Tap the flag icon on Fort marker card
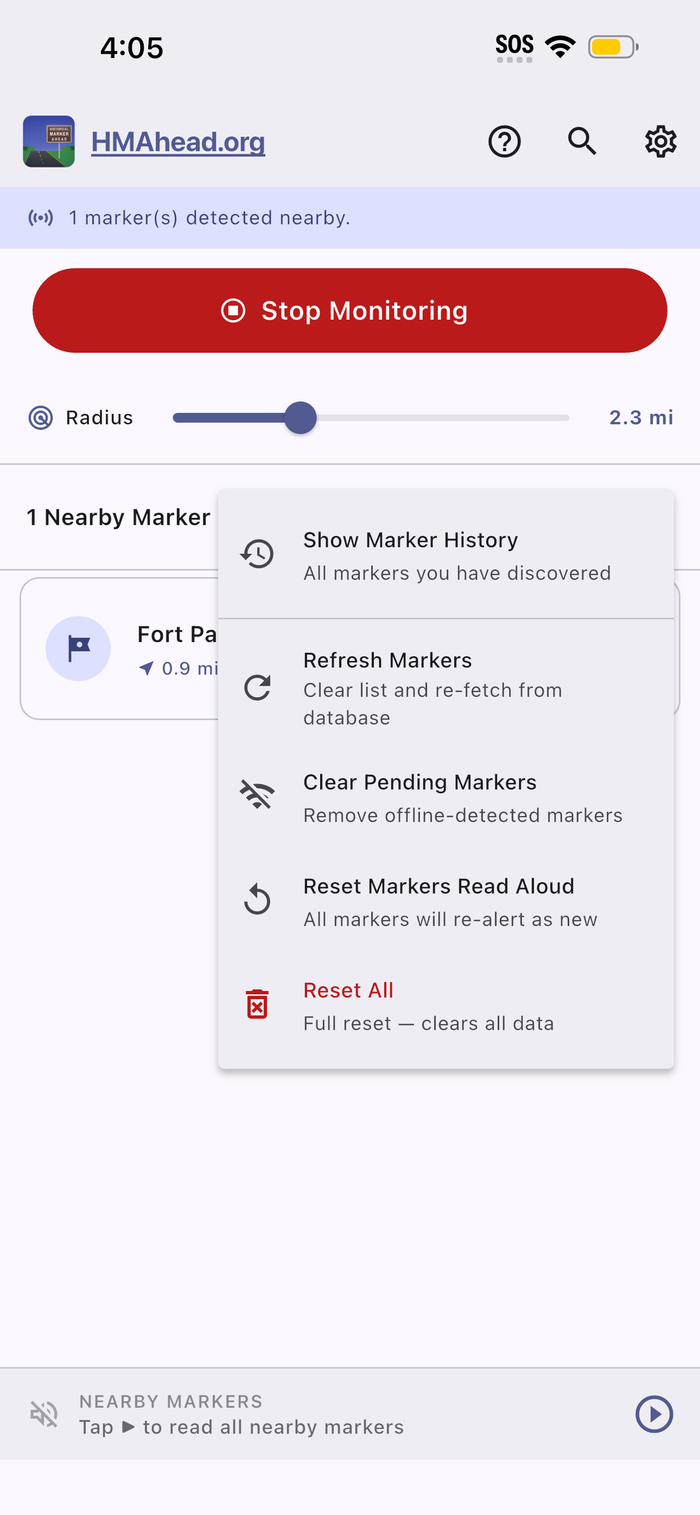Image resolution: width=700 pixels, height=1515 pixels. [78, 649]
